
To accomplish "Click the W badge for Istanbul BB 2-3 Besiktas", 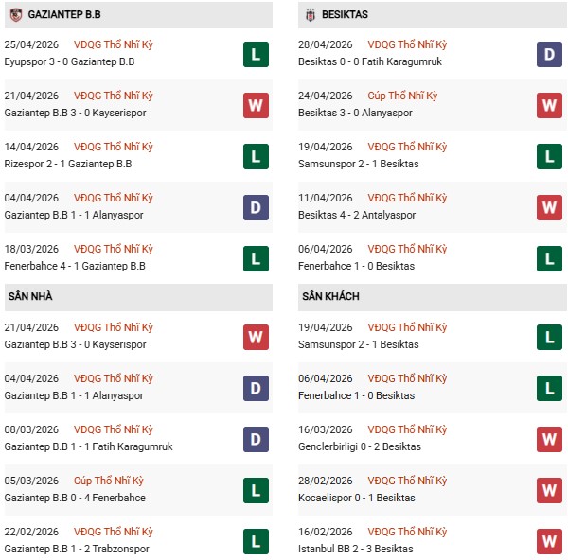I will tap(547, 541).
